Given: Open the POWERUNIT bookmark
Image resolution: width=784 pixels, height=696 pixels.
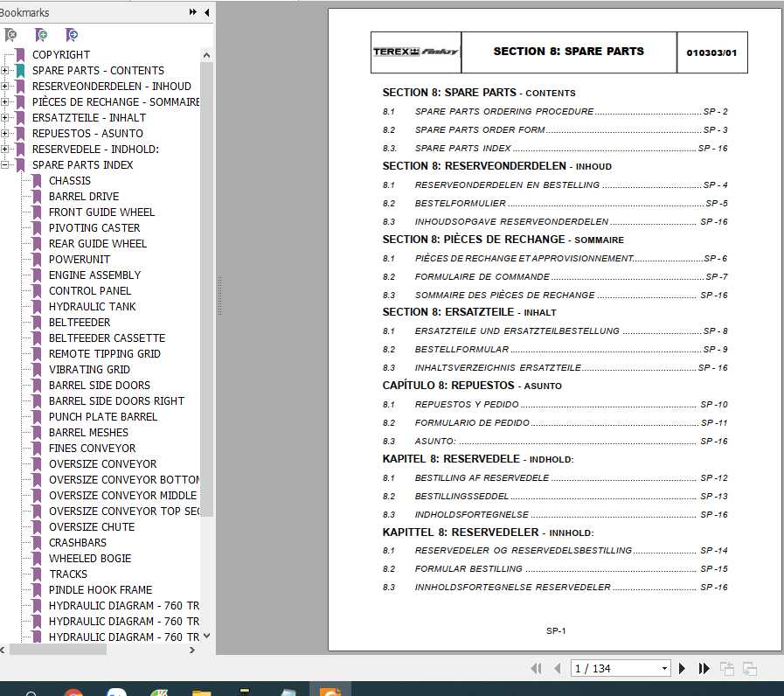Looking at the screenshot, I should (79, 260).
